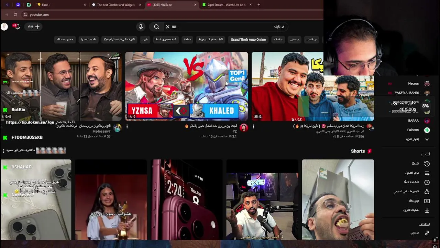Open liked videos thumbs-up icon
This screenshot has width=440, height=248.
[427, 192]
